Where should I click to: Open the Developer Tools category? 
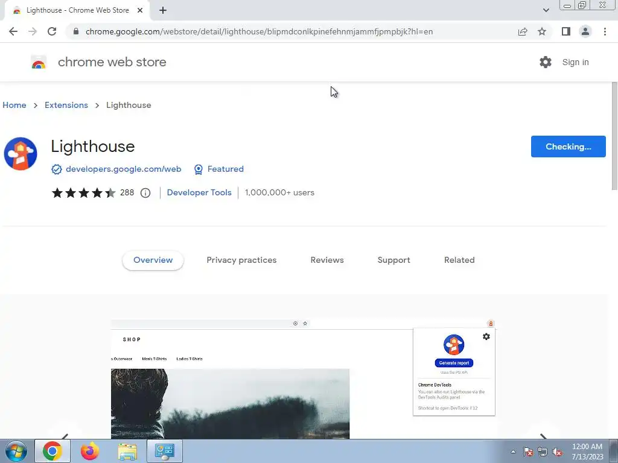coord(199,192)
